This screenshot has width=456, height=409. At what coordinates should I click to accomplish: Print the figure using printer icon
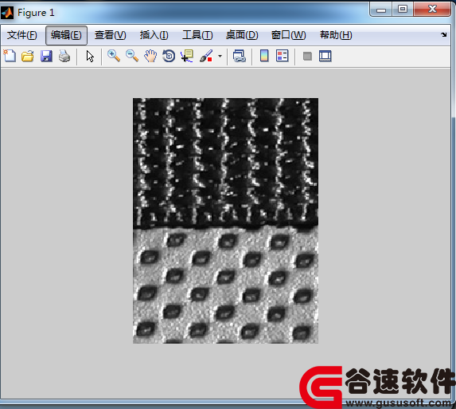pyautogui.click(x=64, y=56)
